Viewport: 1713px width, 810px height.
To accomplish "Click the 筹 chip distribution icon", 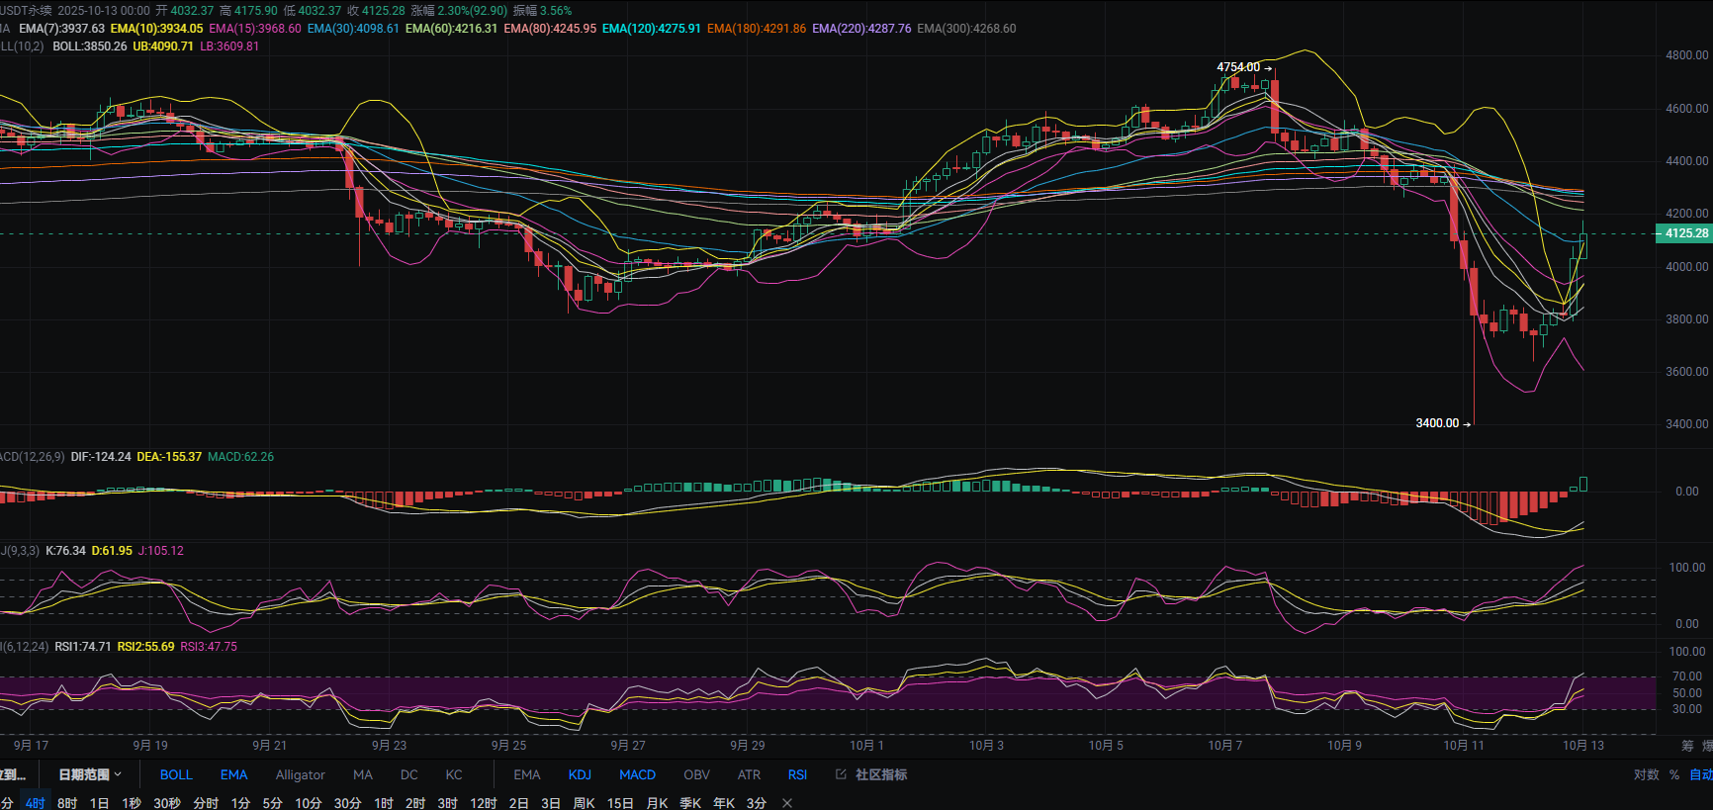I will tap(1687, 746).
